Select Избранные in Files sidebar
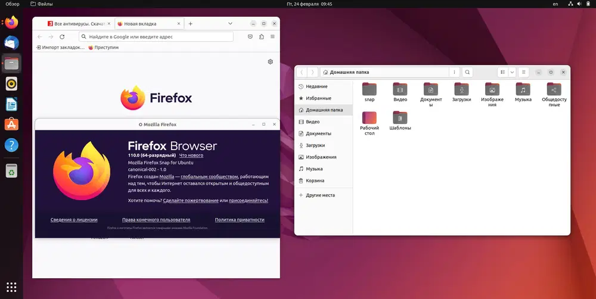The width and height of the screenshot is (596, 299). 324,98
